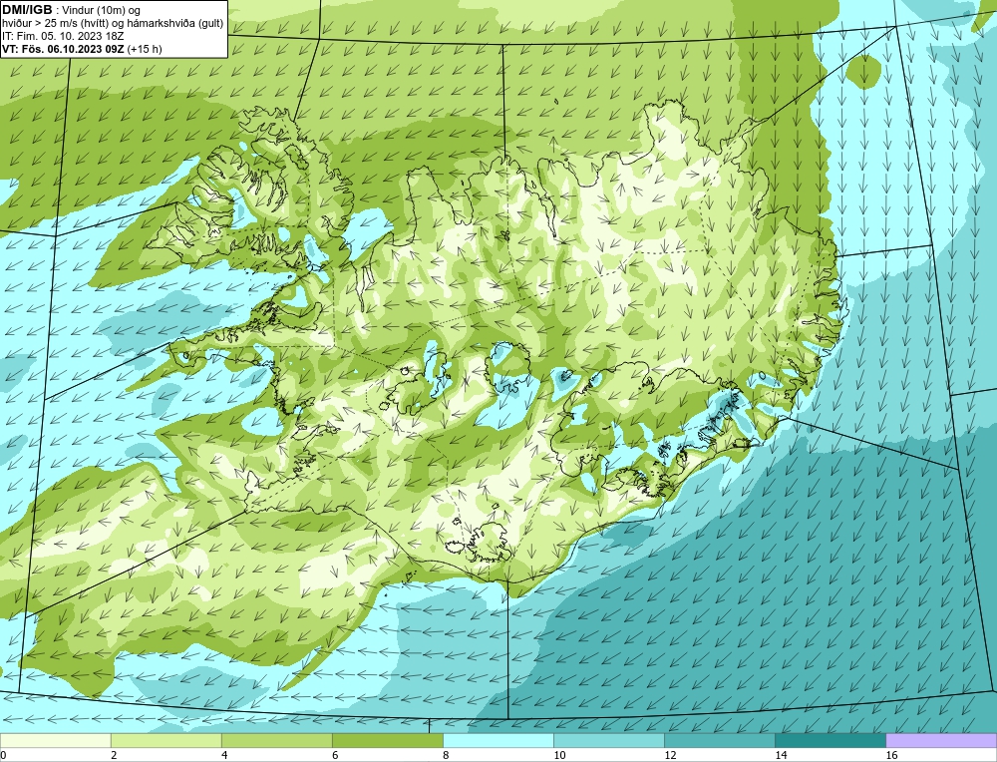Click the 2–4 m/s light green swatch
The image size is (997, 762).
coord(166,740)
